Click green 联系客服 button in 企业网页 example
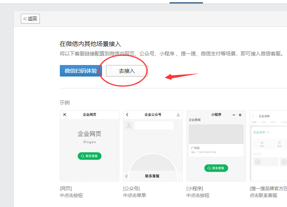 (x=89, y=156)
